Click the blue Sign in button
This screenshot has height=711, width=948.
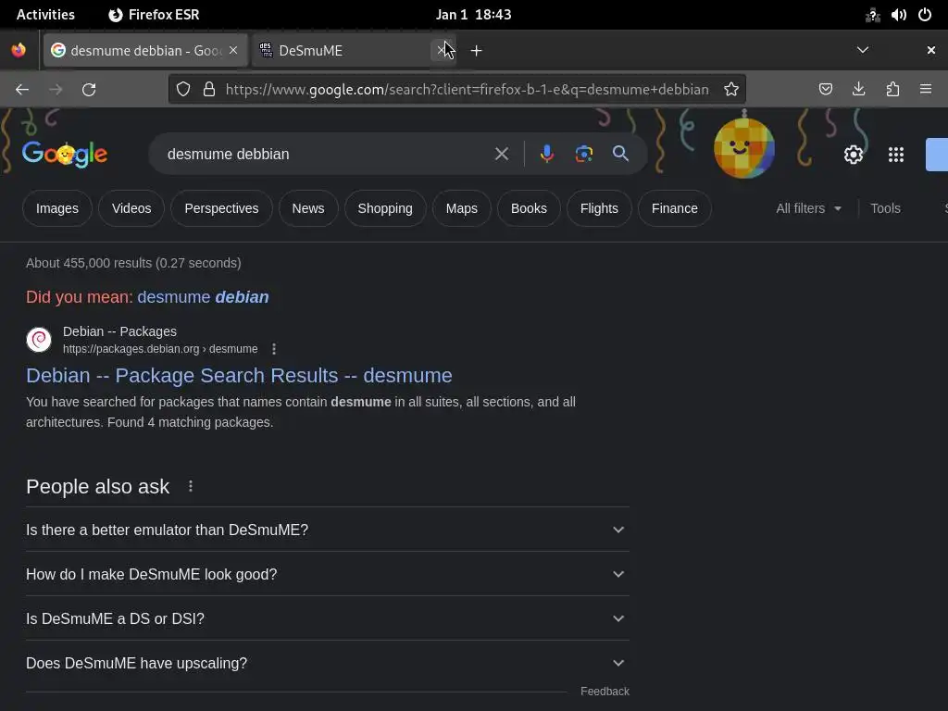[937, 155]
